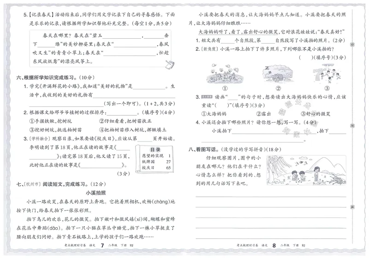Click option '①大海妈妈'
Screen dimensions: 369x259
tap(214, 114)
